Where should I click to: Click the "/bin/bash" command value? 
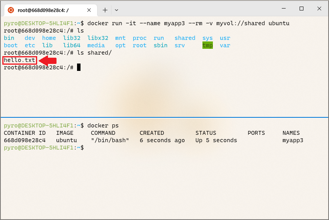pyautogui.click(x=110, y=140)
